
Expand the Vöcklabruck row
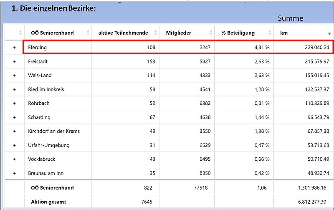click(14, 159)
